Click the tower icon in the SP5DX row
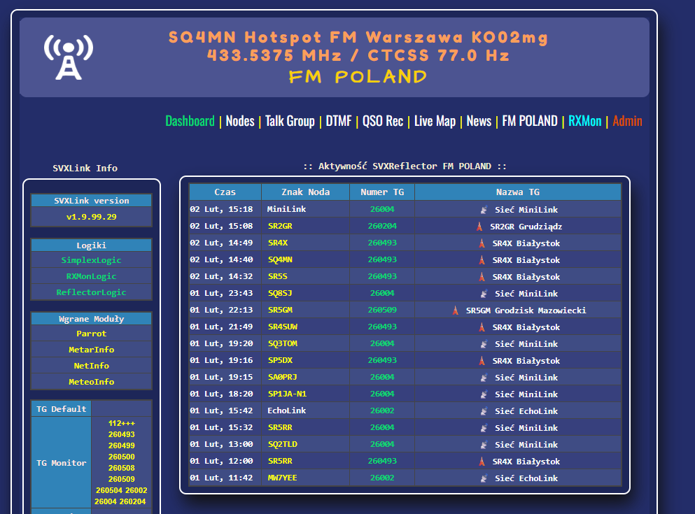 pos(482,361)
